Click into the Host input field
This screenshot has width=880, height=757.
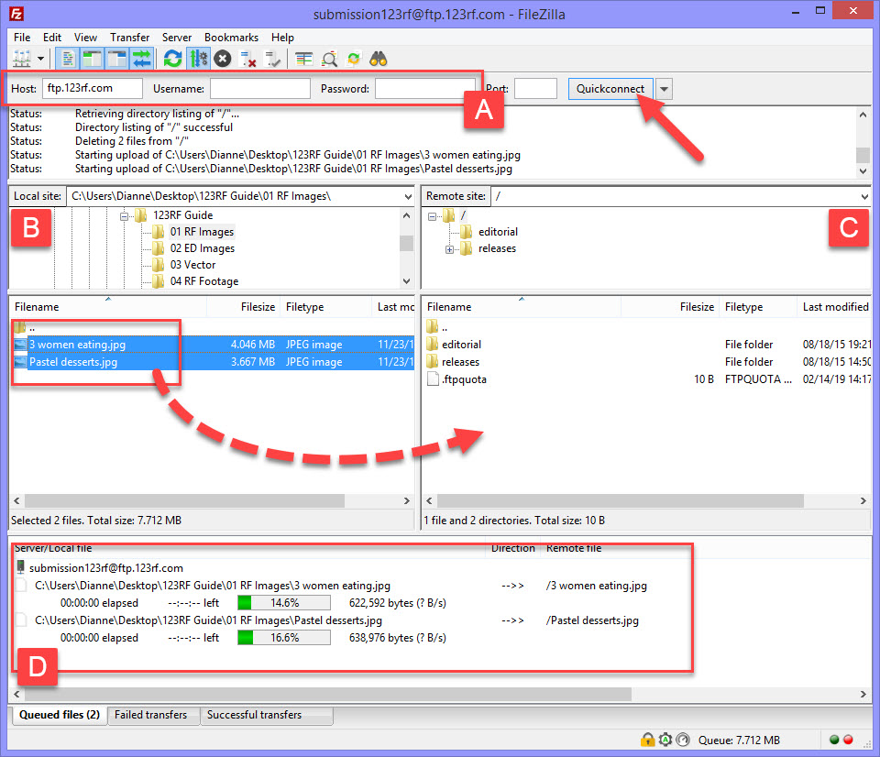(93, 88)
